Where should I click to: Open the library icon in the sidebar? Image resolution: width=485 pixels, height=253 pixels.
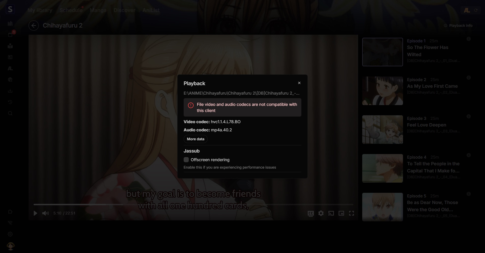point(10,24)
